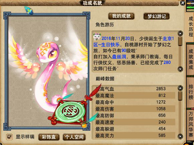Click the pink winged serpent portrait
The image size is (194, 145).
[x=47, y=72]
